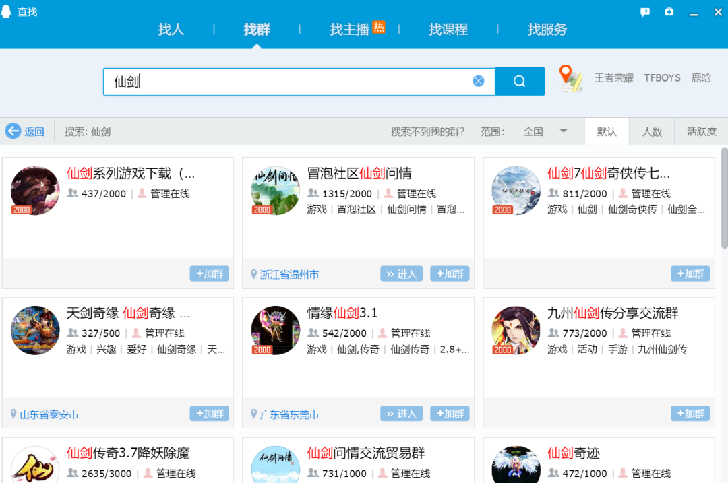Screen dimensions: 728x483
Task: Click 加群 for 情缘仙剑3.1
Action: click(450, 414)
